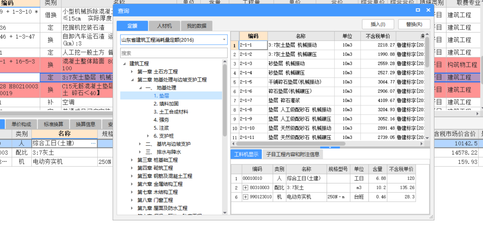Image resolution: width=483 pixels, height=239 pixels.
Task: Select row 2-1-5 干铺碎石垫层(机械振动)
Action: coord(328,82)
